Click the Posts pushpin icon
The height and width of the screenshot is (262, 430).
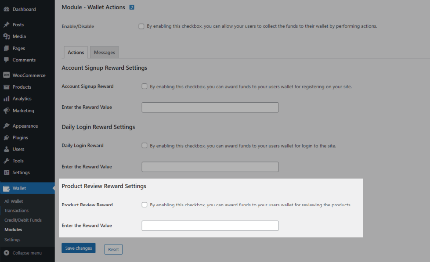coord(7,25)
